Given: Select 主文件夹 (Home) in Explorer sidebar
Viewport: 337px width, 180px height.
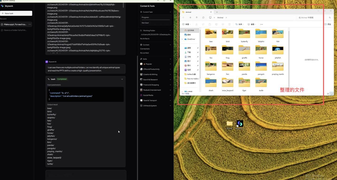Looking at the screenshot, I should click(x=190, y=31).
